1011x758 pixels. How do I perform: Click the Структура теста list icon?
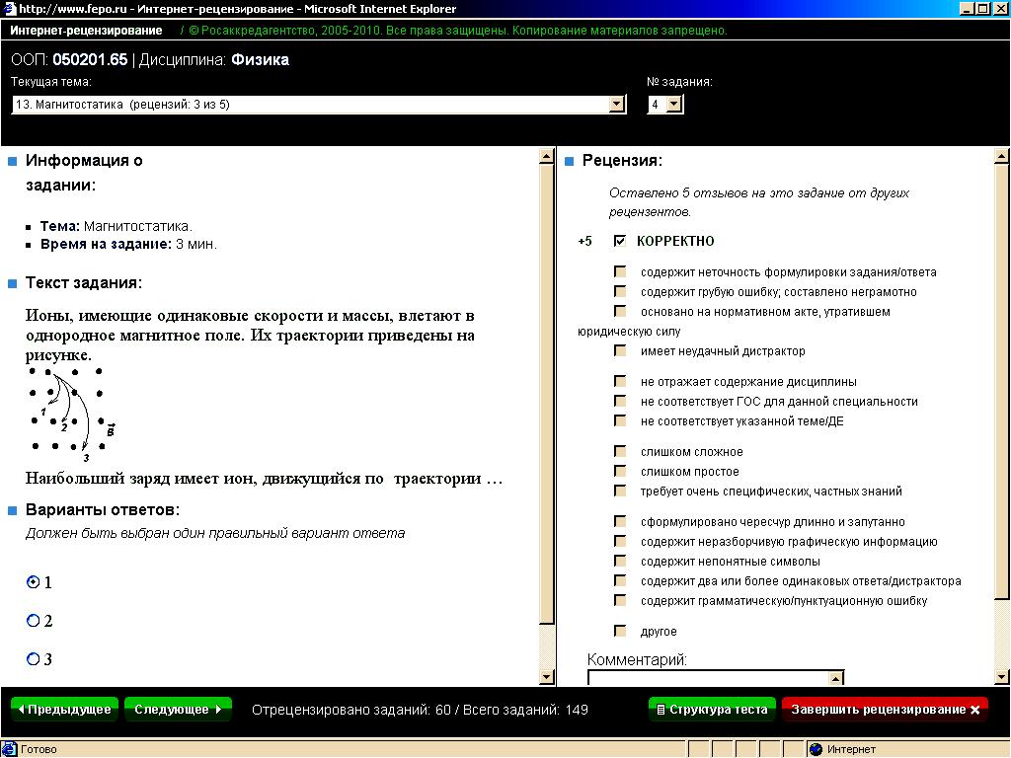click(x=661, y=710)
